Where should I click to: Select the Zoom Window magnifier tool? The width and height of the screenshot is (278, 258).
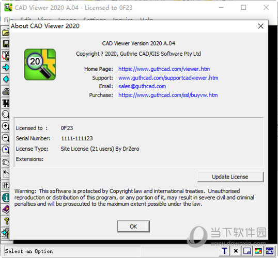(x=6, y=115)
